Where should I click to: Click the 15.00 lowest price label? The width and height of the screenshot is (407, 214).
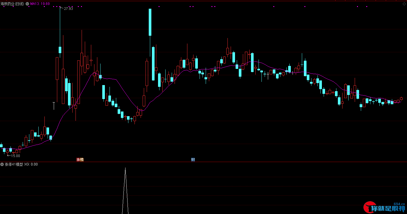[x=16, y=156]
